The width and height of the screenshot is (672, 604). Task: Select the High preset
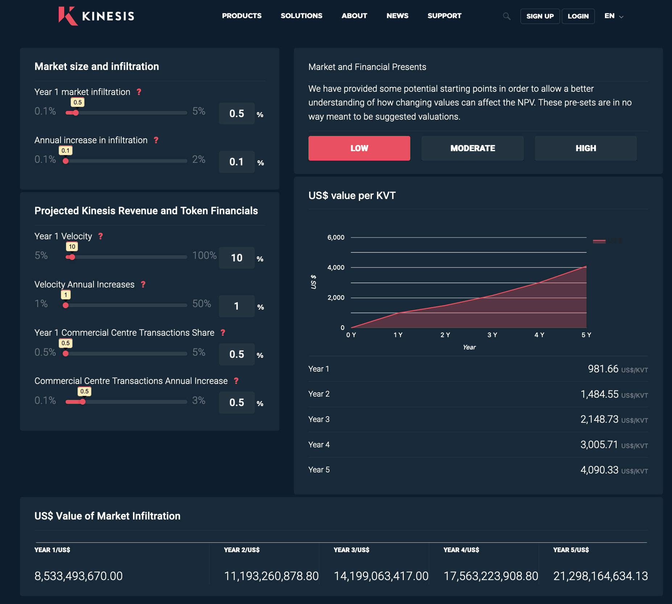[586, 148]
